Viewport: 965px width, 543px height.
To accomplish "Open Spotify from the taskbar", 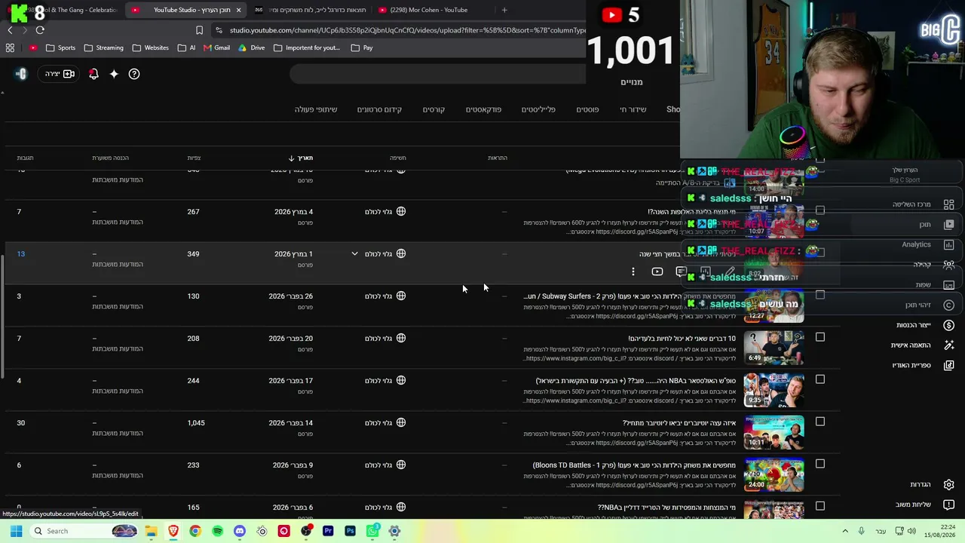I will click(x=217, y=531).
